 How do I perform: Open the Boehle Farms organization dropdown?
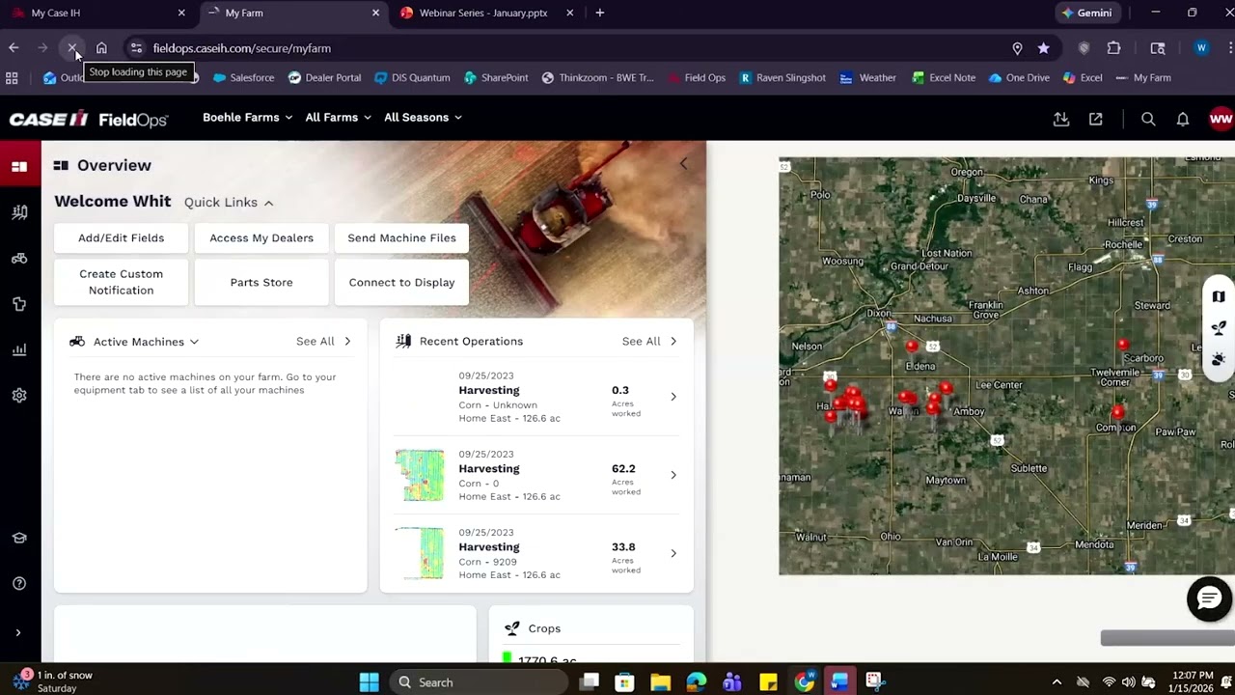point(247,118)
